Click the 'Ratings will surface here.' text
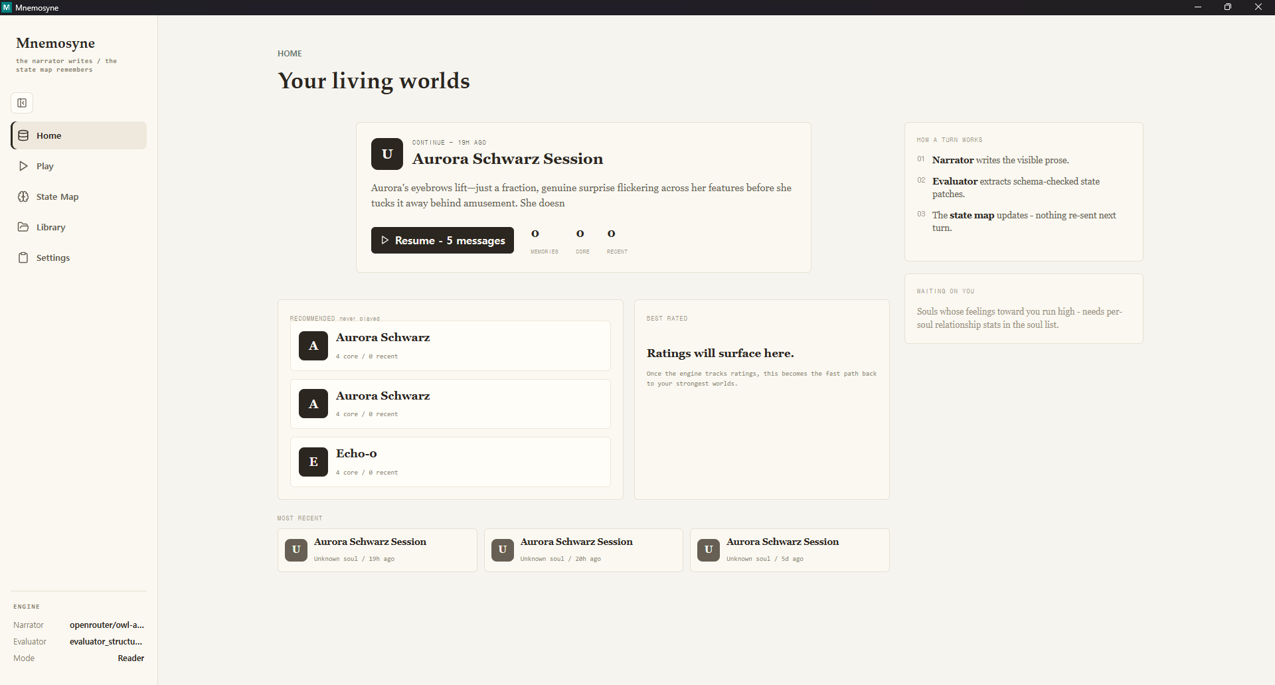The height and width of the screenshot is (685, 1275). tap(721, 353)
